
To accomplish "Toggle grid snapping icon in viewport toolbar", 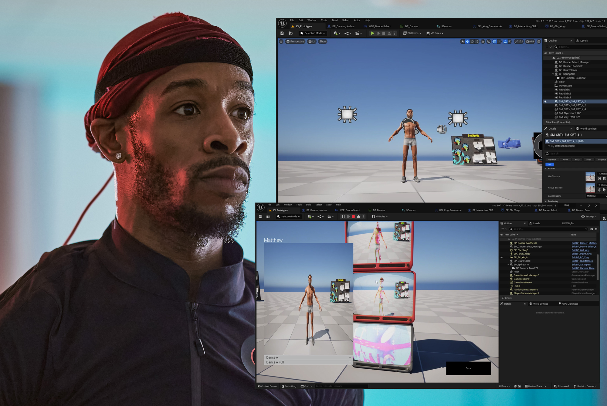I will click(x=495, y=42).
